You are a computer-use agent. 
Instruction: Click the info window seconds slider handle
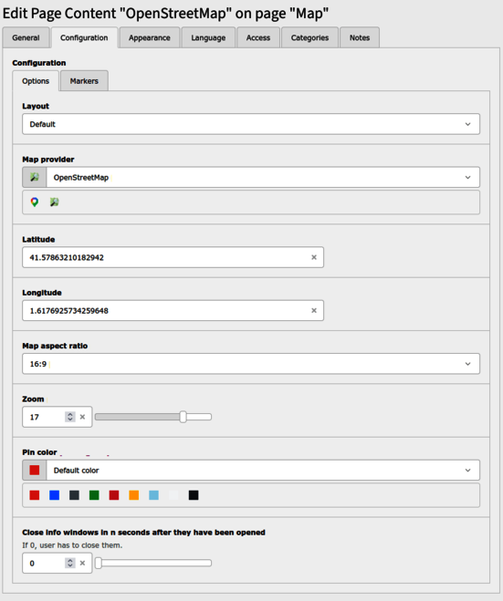pyautogui.click(x=99, y=563)
